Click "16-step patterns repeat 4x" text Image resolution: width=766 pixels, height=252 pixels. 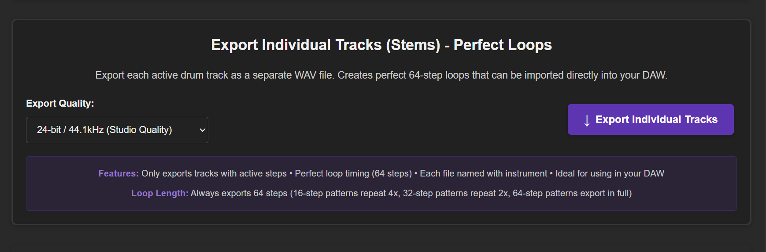(x=346, y=193)
